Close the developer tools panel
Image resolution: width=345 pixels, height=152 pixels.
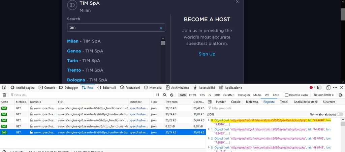tap(342, 88)
